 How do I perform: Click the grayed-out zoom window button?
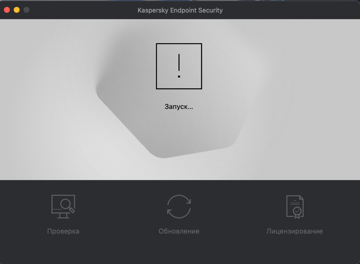tap(26, 10)
